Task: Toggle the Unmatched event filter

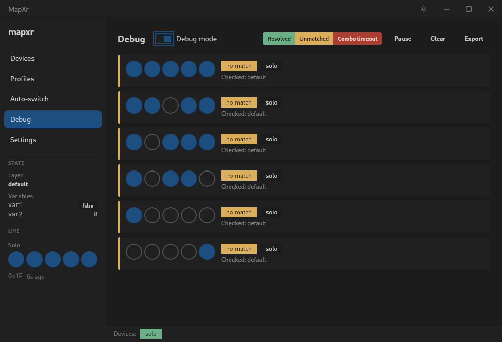Action: coord(314,39)
